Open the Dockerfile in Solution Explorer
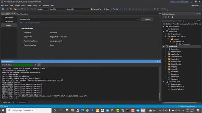202x113 pixels. click(x=175, y=72)
